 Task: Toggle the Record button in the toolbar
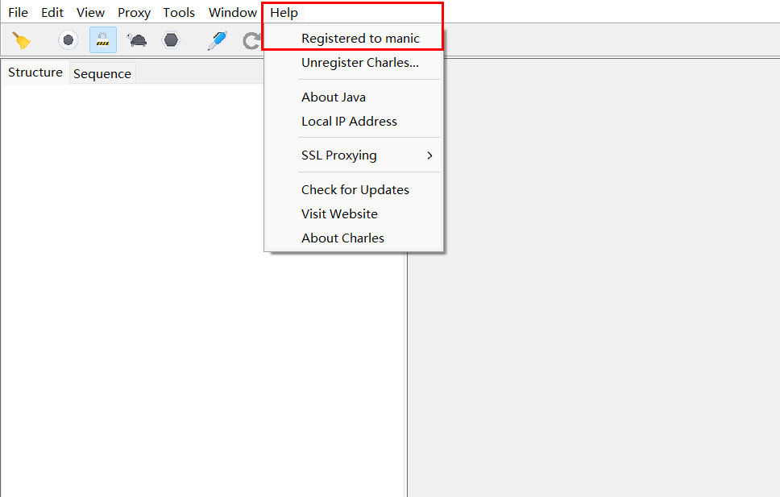(x=68, y=39)
